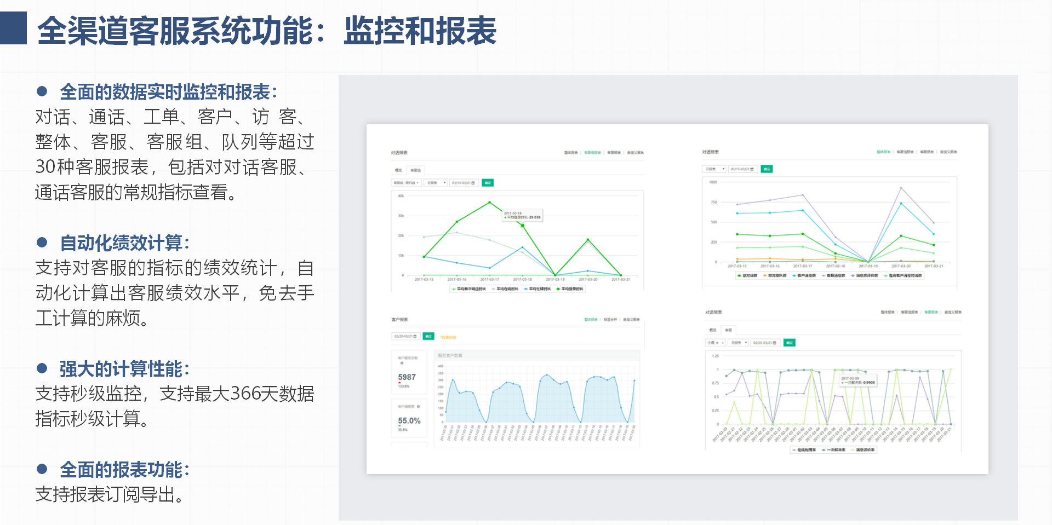Click 平均忙碌时长 blue legend swatch
Image resolution: width=1052 pixels, height=525 pixels.
pyautogui.click(x=527, y=289)
